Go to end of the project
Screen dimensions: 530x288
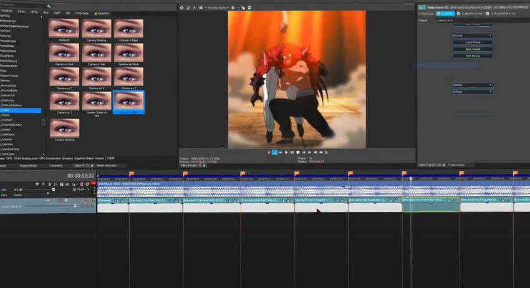click(x=309, y=153)
